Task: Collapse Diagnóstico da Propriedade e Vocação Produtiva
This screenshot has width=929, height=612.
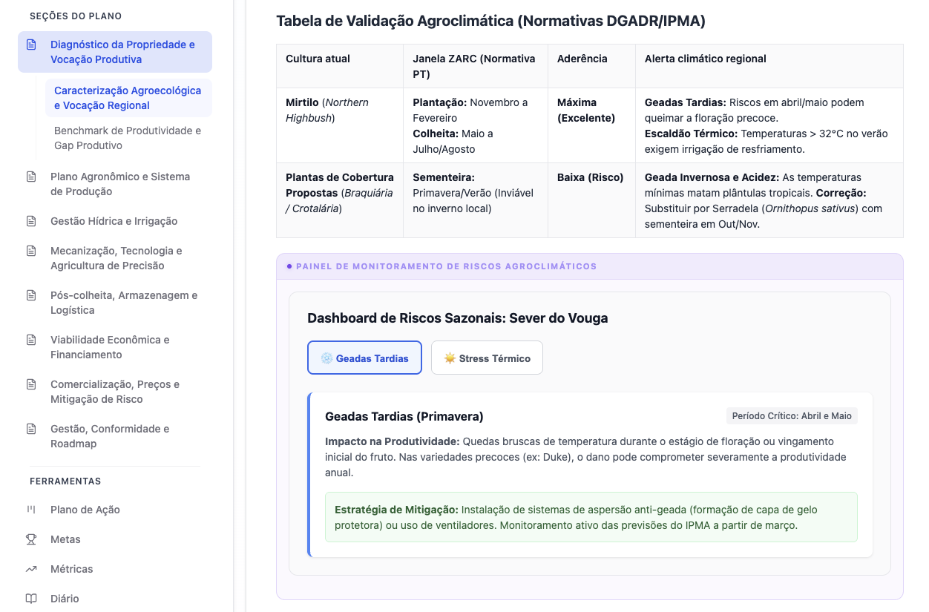Action: coord(115,52)
